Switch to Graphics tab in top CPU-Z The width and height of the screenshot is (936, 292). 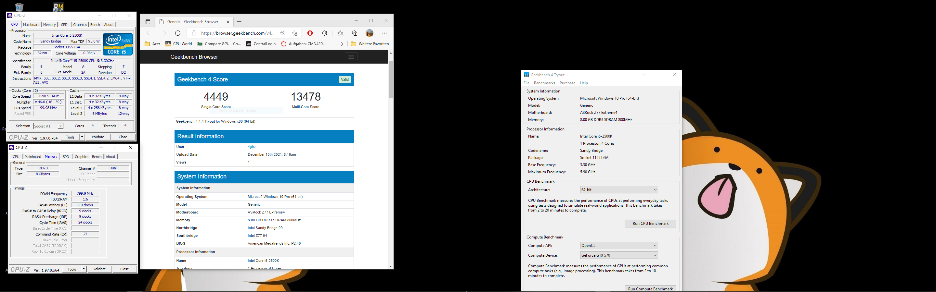(x=80, y=25)
